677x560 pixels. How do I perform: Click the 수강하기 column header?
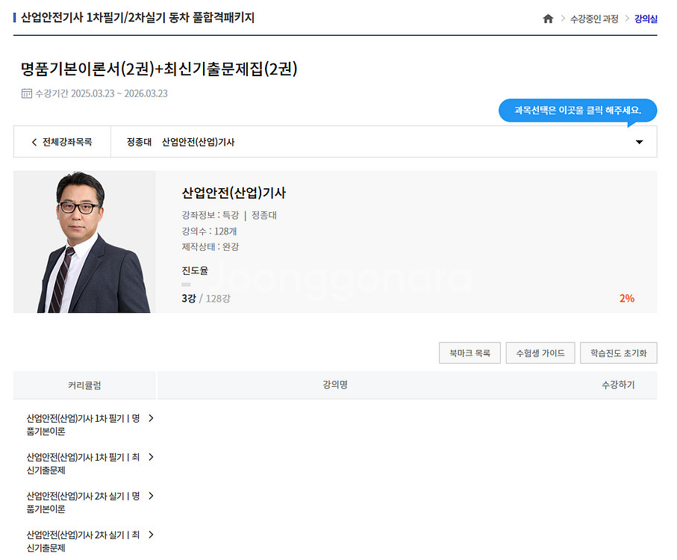(x=618, y=385)
